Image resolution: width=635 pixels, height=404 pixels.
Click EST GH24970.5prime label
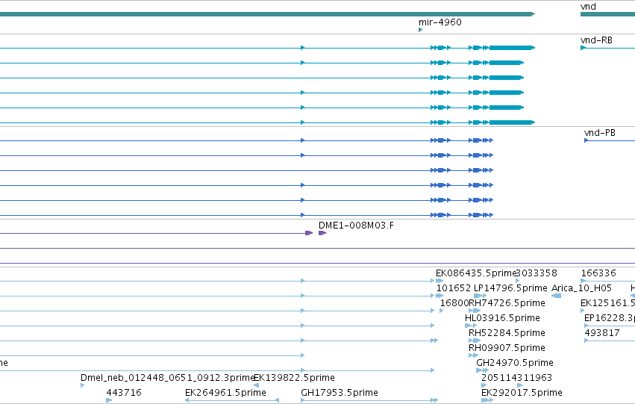click(514, 363)
